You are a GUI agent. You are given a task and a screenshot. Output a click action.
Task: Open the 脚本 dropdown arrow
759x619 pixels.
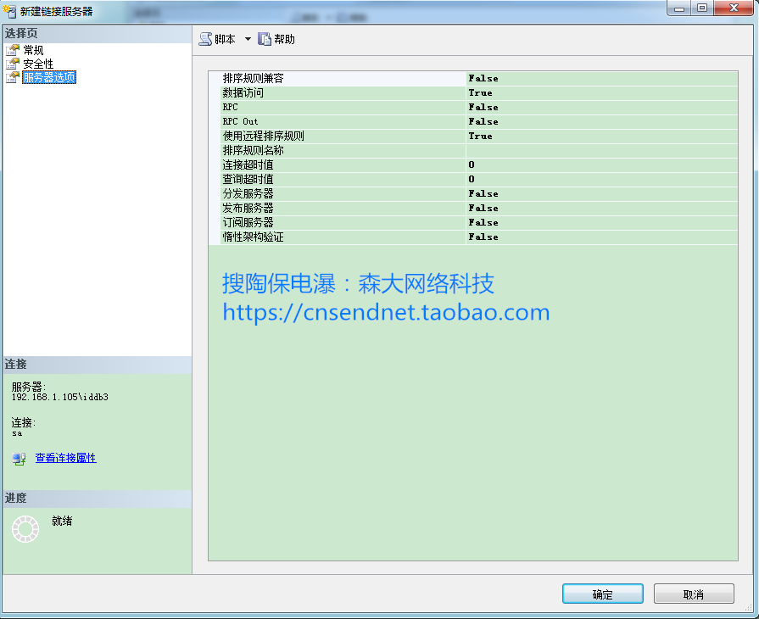pyautogui.click(x=248, y=39)
